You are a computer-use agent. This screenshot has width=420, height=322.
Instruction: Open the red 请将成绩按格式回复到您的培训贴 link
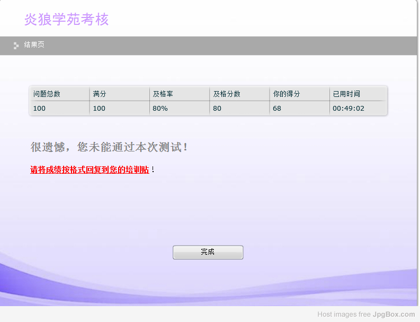(90, 170)
